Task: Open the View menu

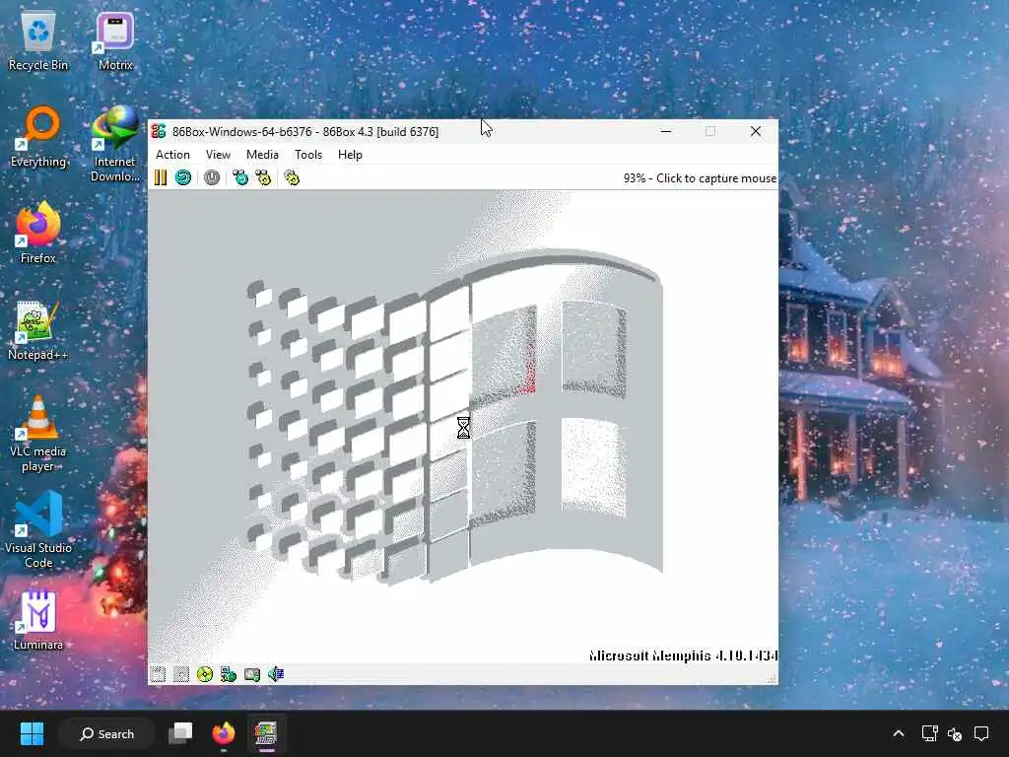Action: click(218, 155)
